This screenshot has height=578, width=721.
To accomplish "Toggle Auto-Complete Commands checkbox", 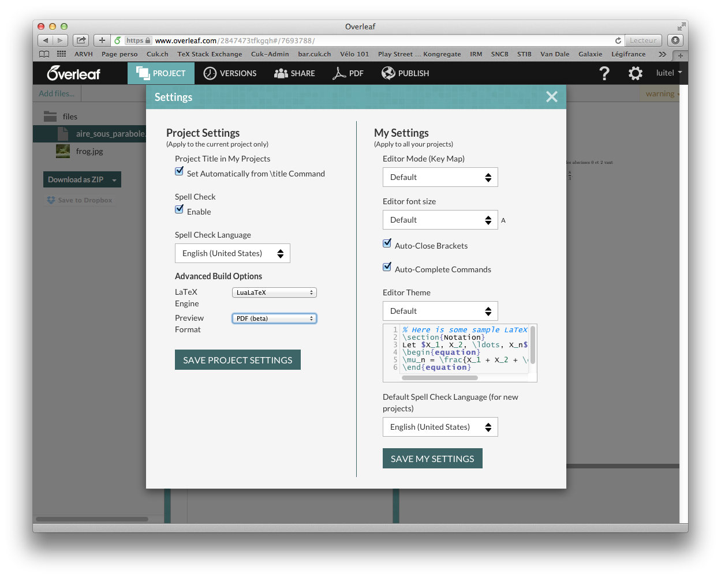I will pyautogui.click(x=387, y=267).
